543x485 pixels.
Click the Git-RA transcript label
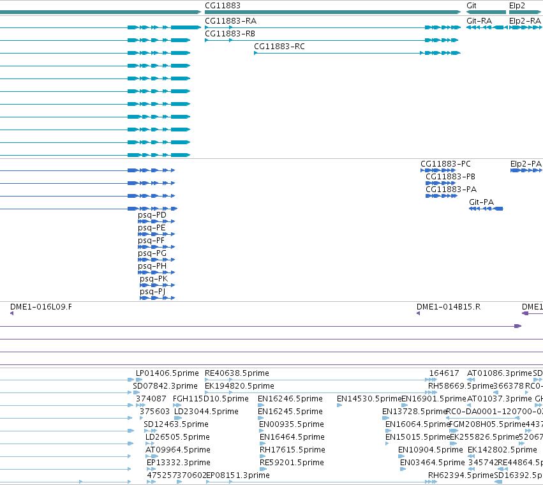pyautogui.click(x=479, y=21)
